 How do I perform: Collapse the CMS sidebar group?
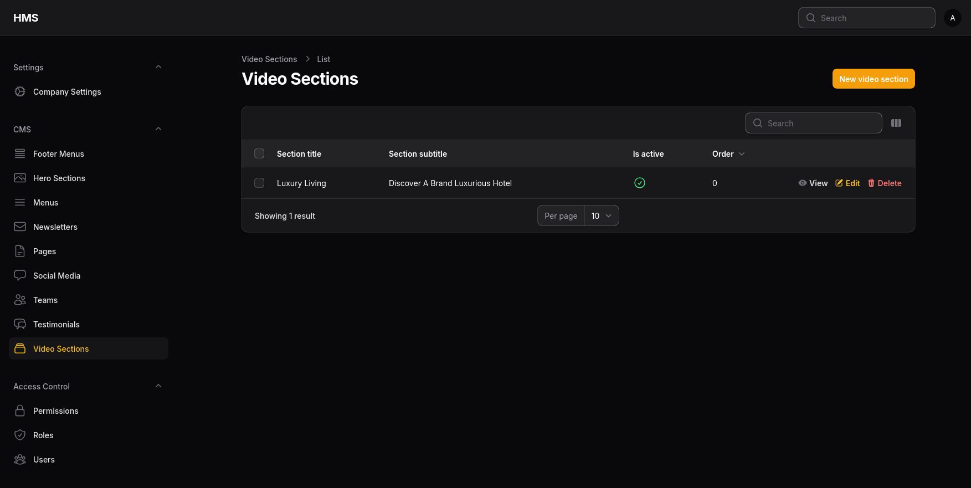coord(158,129)
